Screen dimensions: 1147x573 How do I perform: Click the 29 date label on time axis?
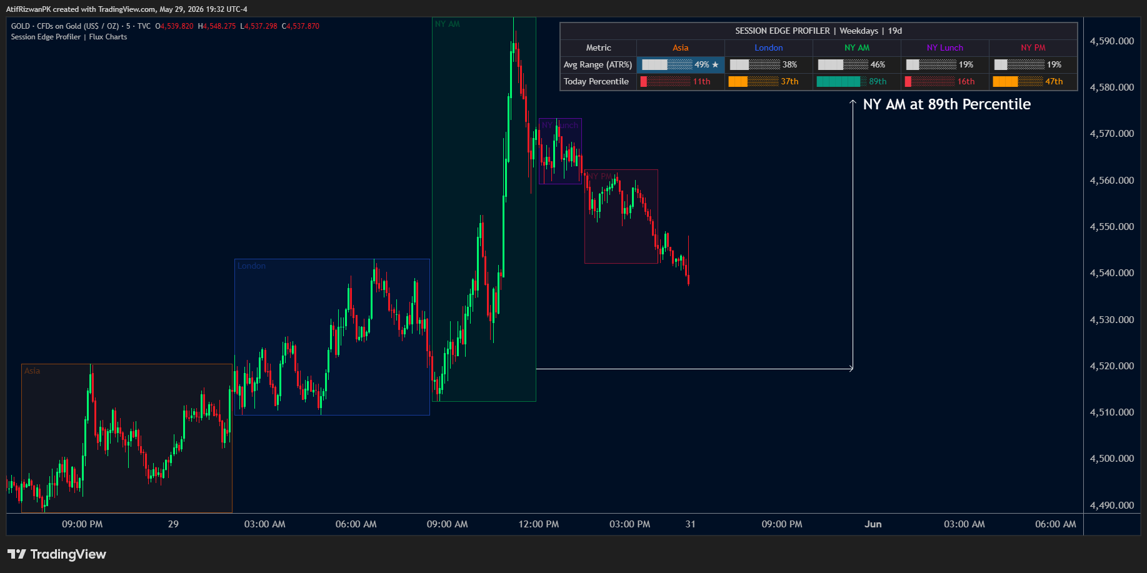coord(173,524)
